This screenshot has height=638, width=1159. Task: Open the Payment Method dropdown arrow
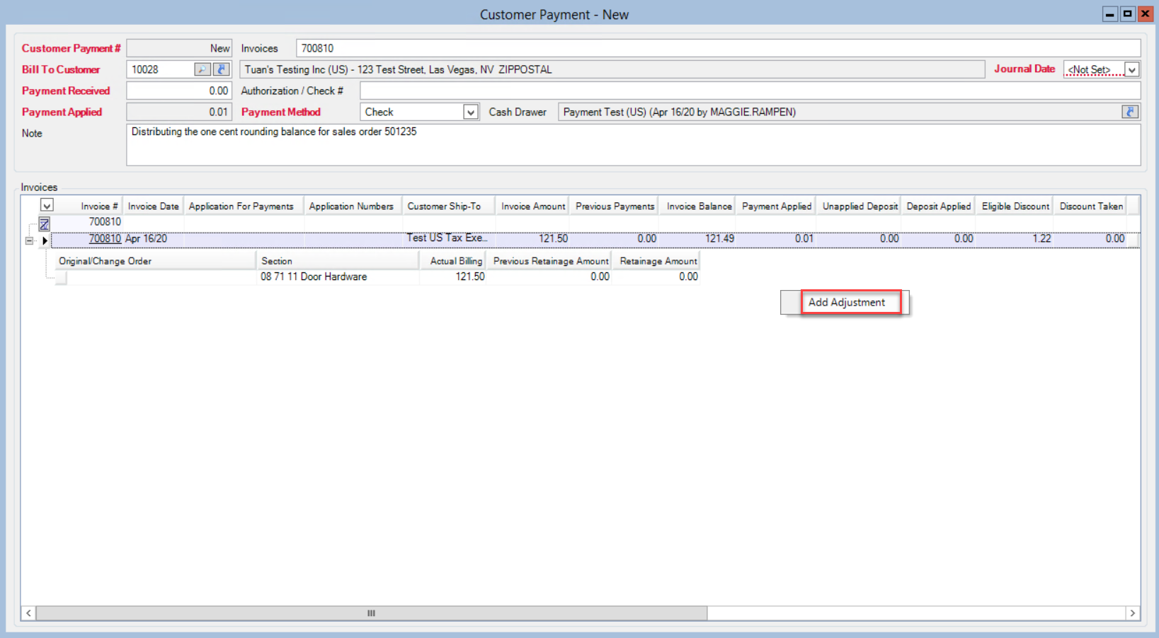(x=471, y=112)
